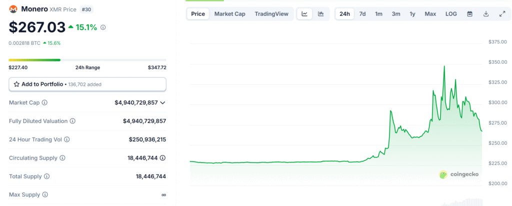Click the Max Supply infinity symbol value

[x=163, y=195]
